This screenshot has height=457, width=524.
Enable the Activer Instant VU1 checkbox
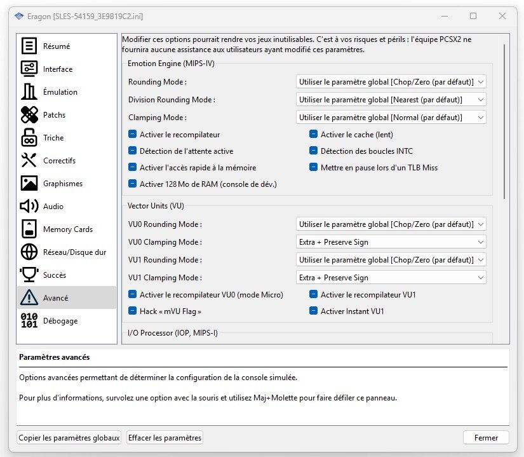[314, 311]
